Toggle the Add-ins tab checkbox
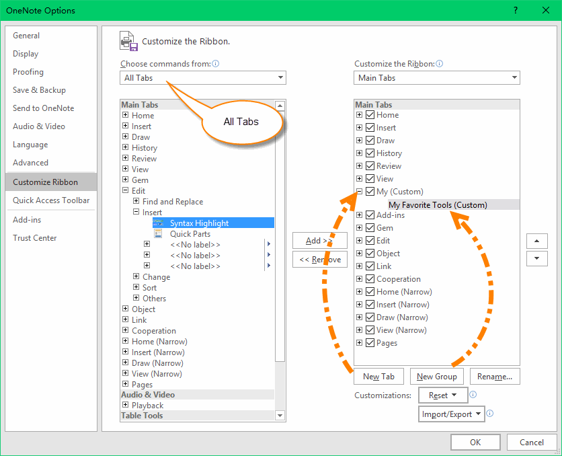 [x=370, y=215]
